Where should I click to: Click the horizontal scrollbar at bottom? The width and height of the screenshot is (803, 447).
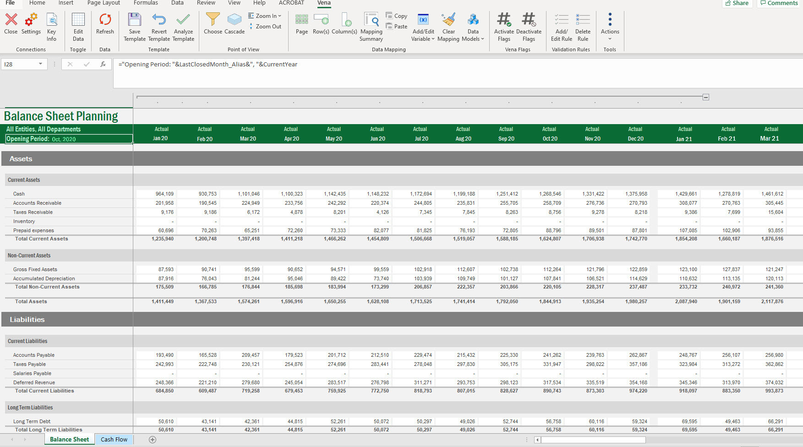pos(593,440)
